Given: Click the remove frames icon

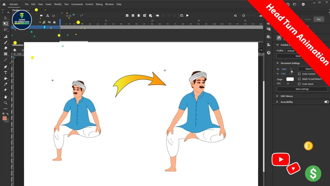Looking at the screenshot, I should coord(151,16).
